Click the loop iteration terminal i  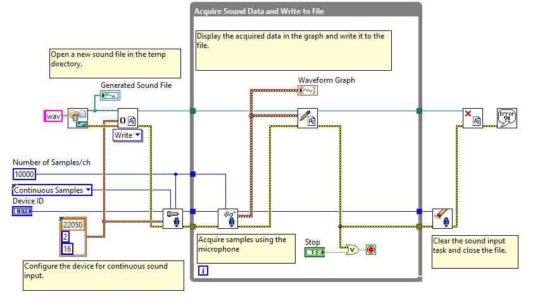203,271
